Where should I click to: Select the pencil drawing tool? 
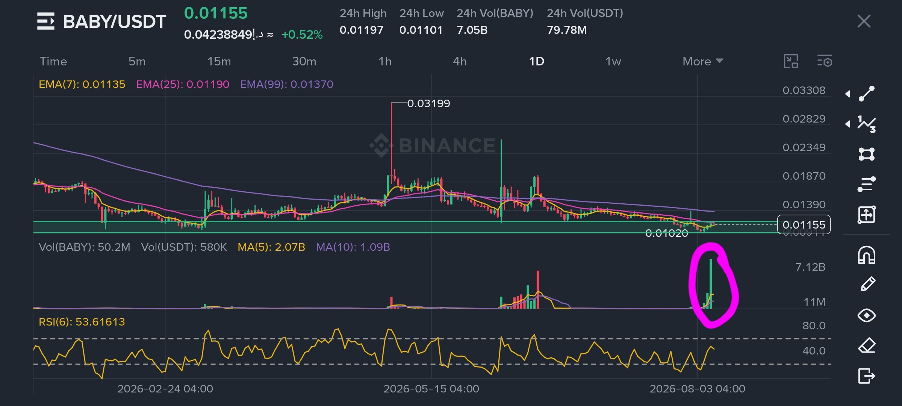(867, 284)
